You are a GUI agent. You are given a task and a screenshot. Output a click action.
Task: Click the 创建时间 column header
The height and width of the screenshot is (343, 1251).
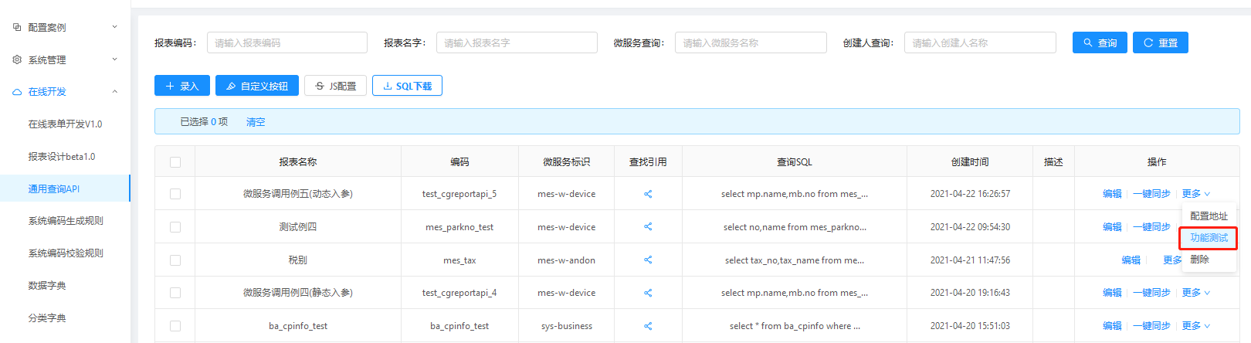click(x=970, y=162)
